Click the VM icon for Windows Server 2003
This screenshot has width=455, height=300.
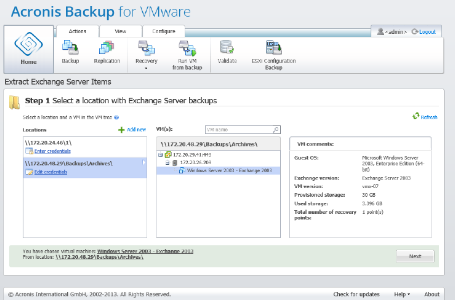pyautogui.click(x=182, y=170)
